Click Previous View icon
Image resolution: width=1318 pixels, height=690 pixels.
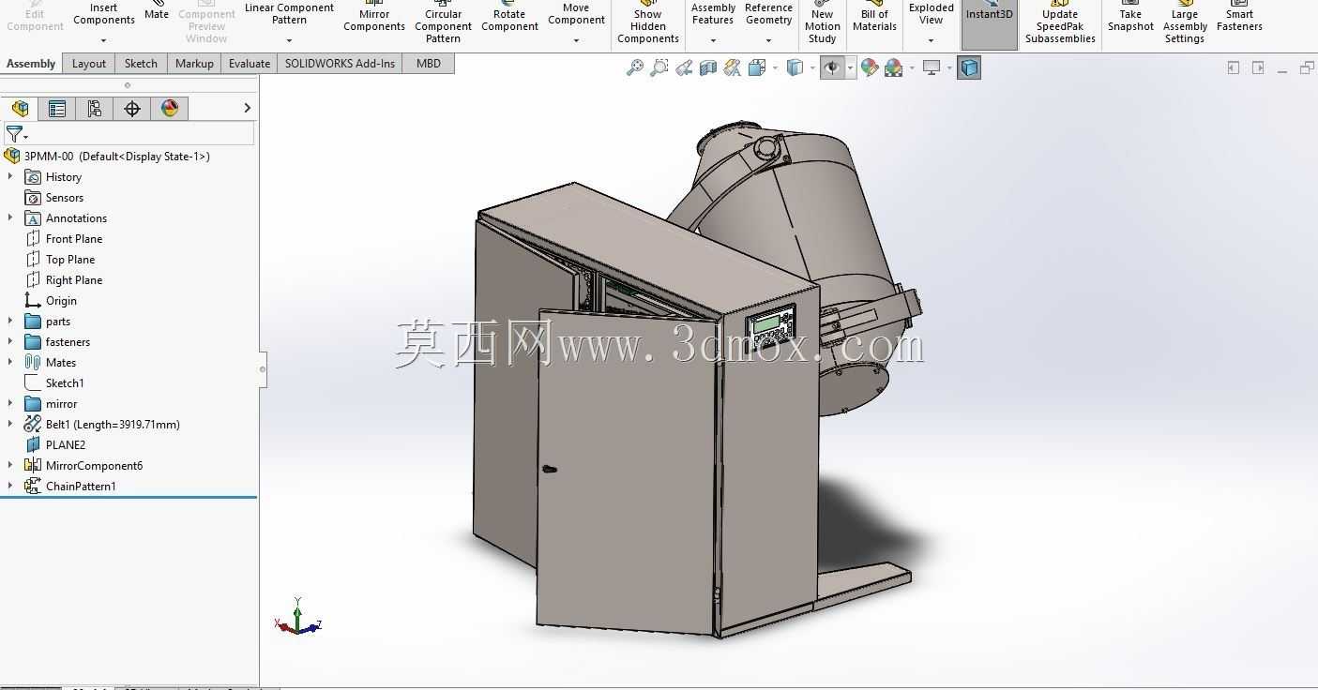pyautogui.click(x=684, y=67)
